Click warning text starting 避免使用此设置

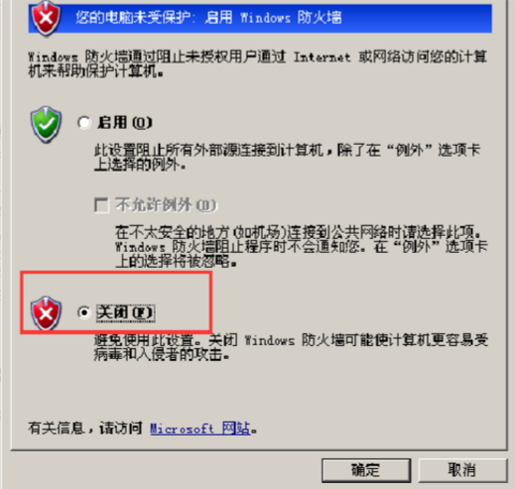pos(291,347)
